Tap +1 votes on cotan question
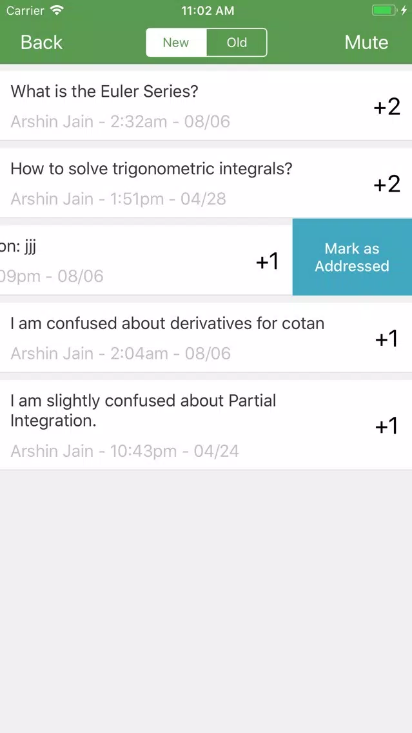412x733 pixels. coord(387,339)
